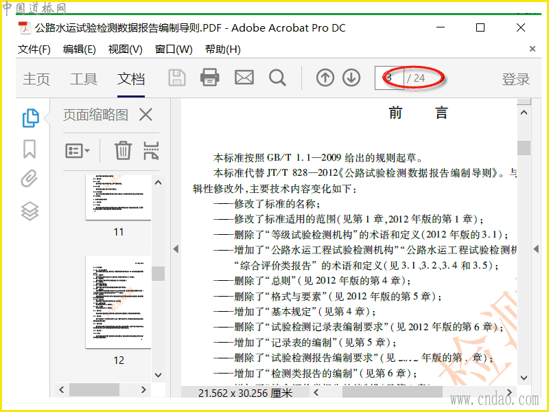Click document horizontal scroll left arrow
The width and height of the screenshot is (549, 412).
[316, 392]
